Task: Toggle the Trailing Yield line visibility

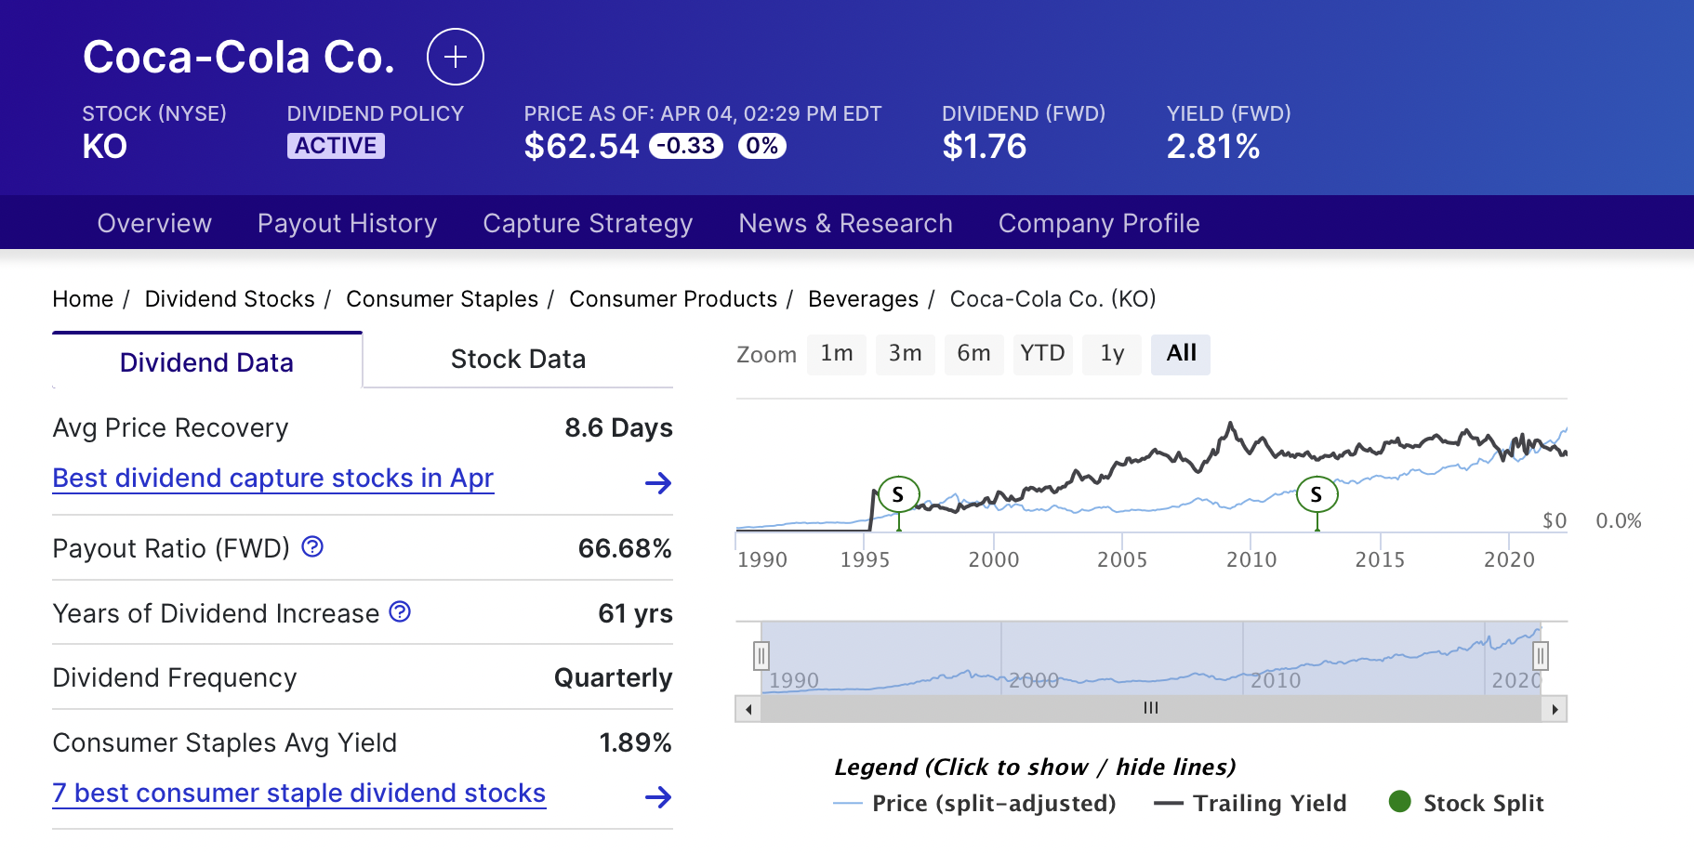Action: coord(1271,802)
